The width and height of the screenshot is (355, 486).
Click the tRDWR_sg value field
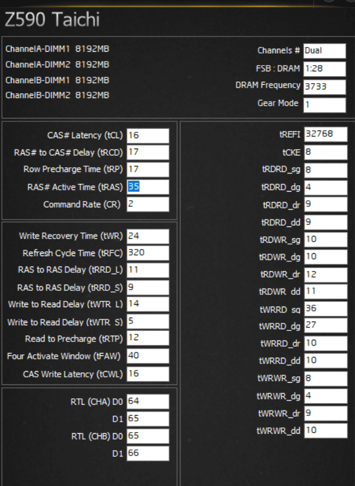325,240
